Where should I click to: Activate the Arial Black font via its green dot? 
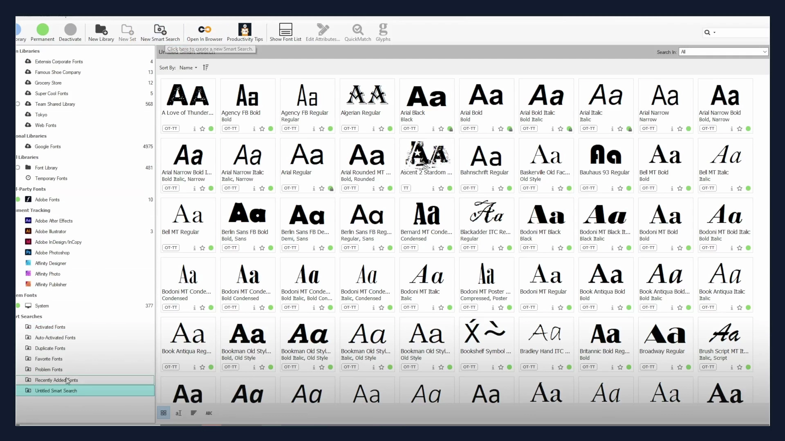click(x=450, y=129)
